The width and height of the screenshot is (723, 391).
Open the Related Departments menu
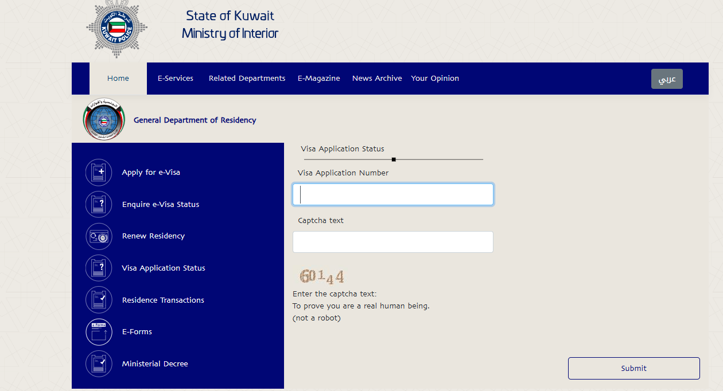(x=247, y=79)
